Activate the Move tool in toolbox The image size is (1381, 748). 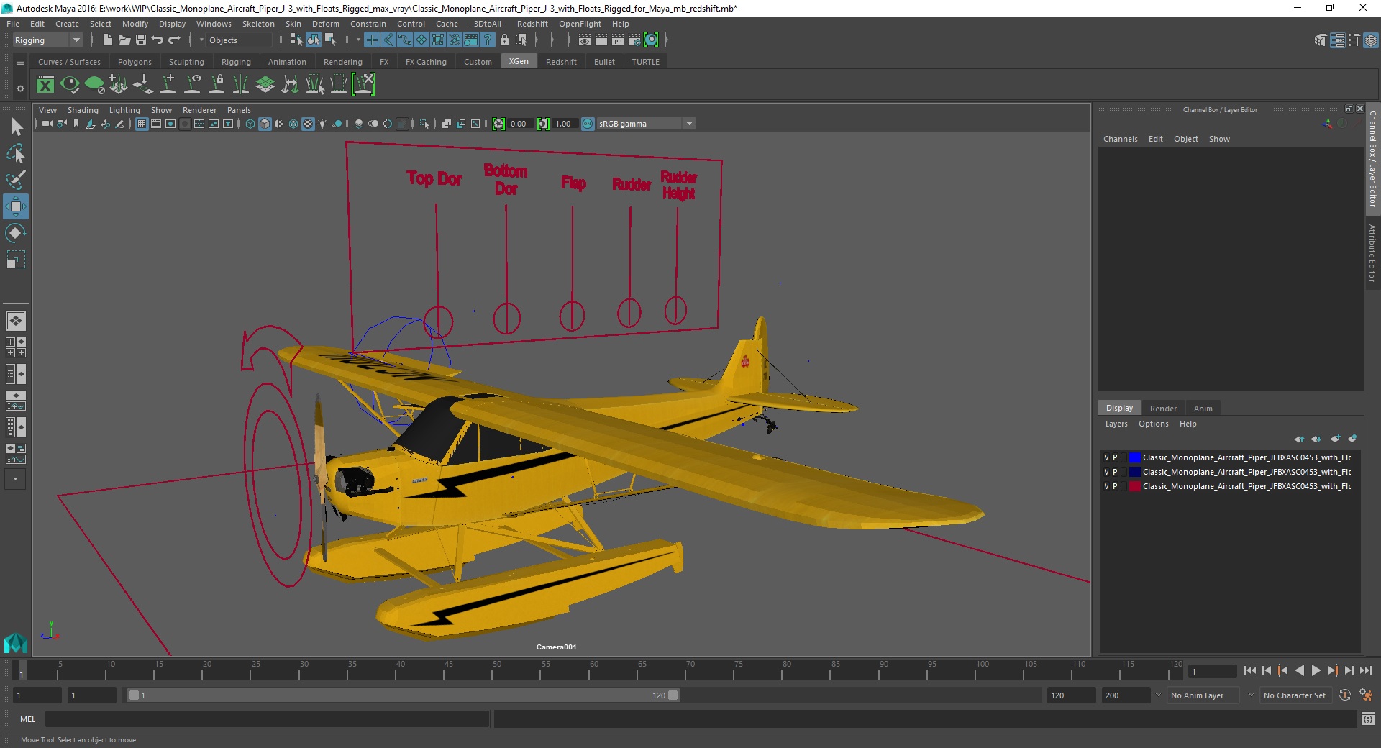pos(16,206)
